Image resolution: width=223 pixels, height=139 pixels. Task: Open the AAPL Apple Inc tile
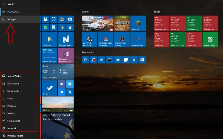pos(178,23)
